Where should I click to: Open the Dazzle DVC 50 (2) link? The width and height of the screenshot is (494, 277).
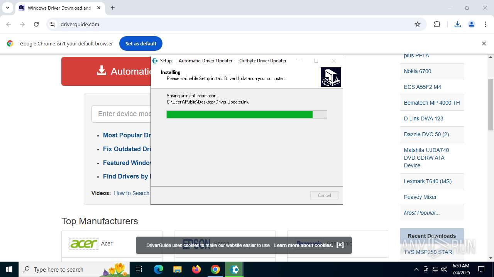[426, 134]
